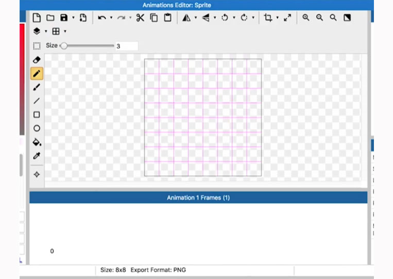
Task: Create a new sprite file
Action: pos(37,18)
